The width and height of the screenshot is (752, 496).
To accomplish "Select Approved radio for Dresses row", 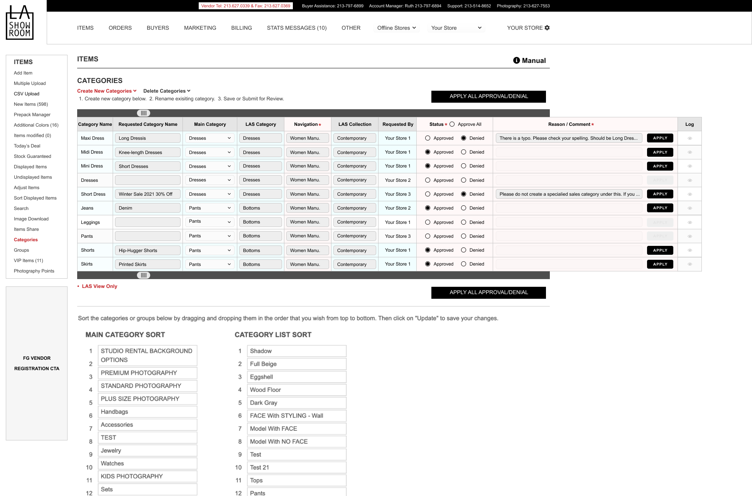I will coord(428,180).
